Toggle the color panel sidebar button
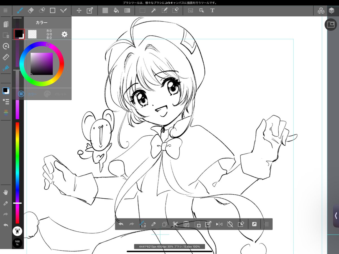The height and width of the screenshot is (254, 339). tap(6, 91)
